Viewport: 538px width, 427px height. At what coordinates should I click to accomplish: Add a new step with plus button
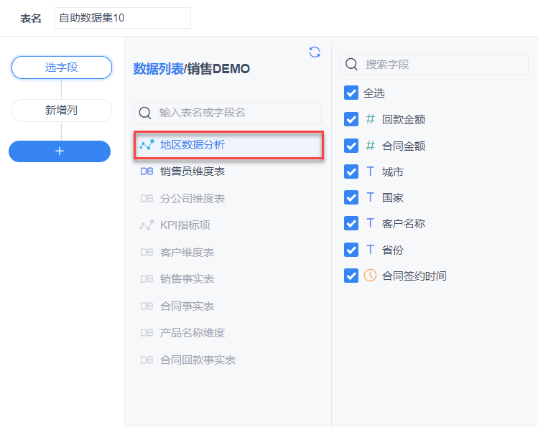60,151
